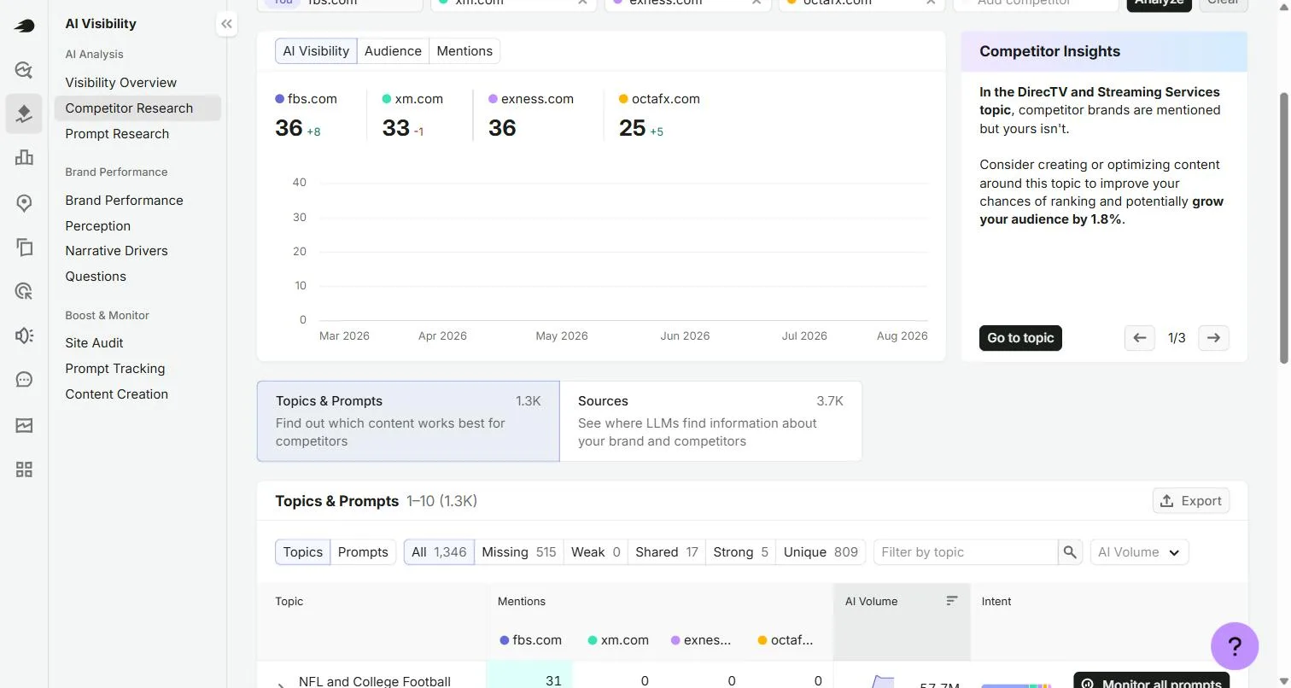Click the page vertical scrollbar

tap(1284, 227)
